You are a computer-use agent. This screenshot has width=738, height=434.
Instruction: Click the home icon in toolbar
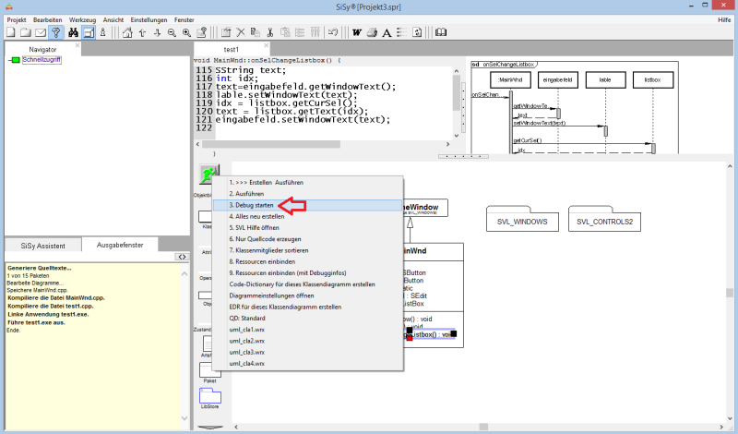[x=128, y=33]
